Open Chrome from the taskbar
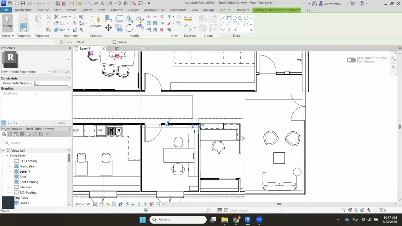This screenshot has height=226, width=402. (236, 220)
